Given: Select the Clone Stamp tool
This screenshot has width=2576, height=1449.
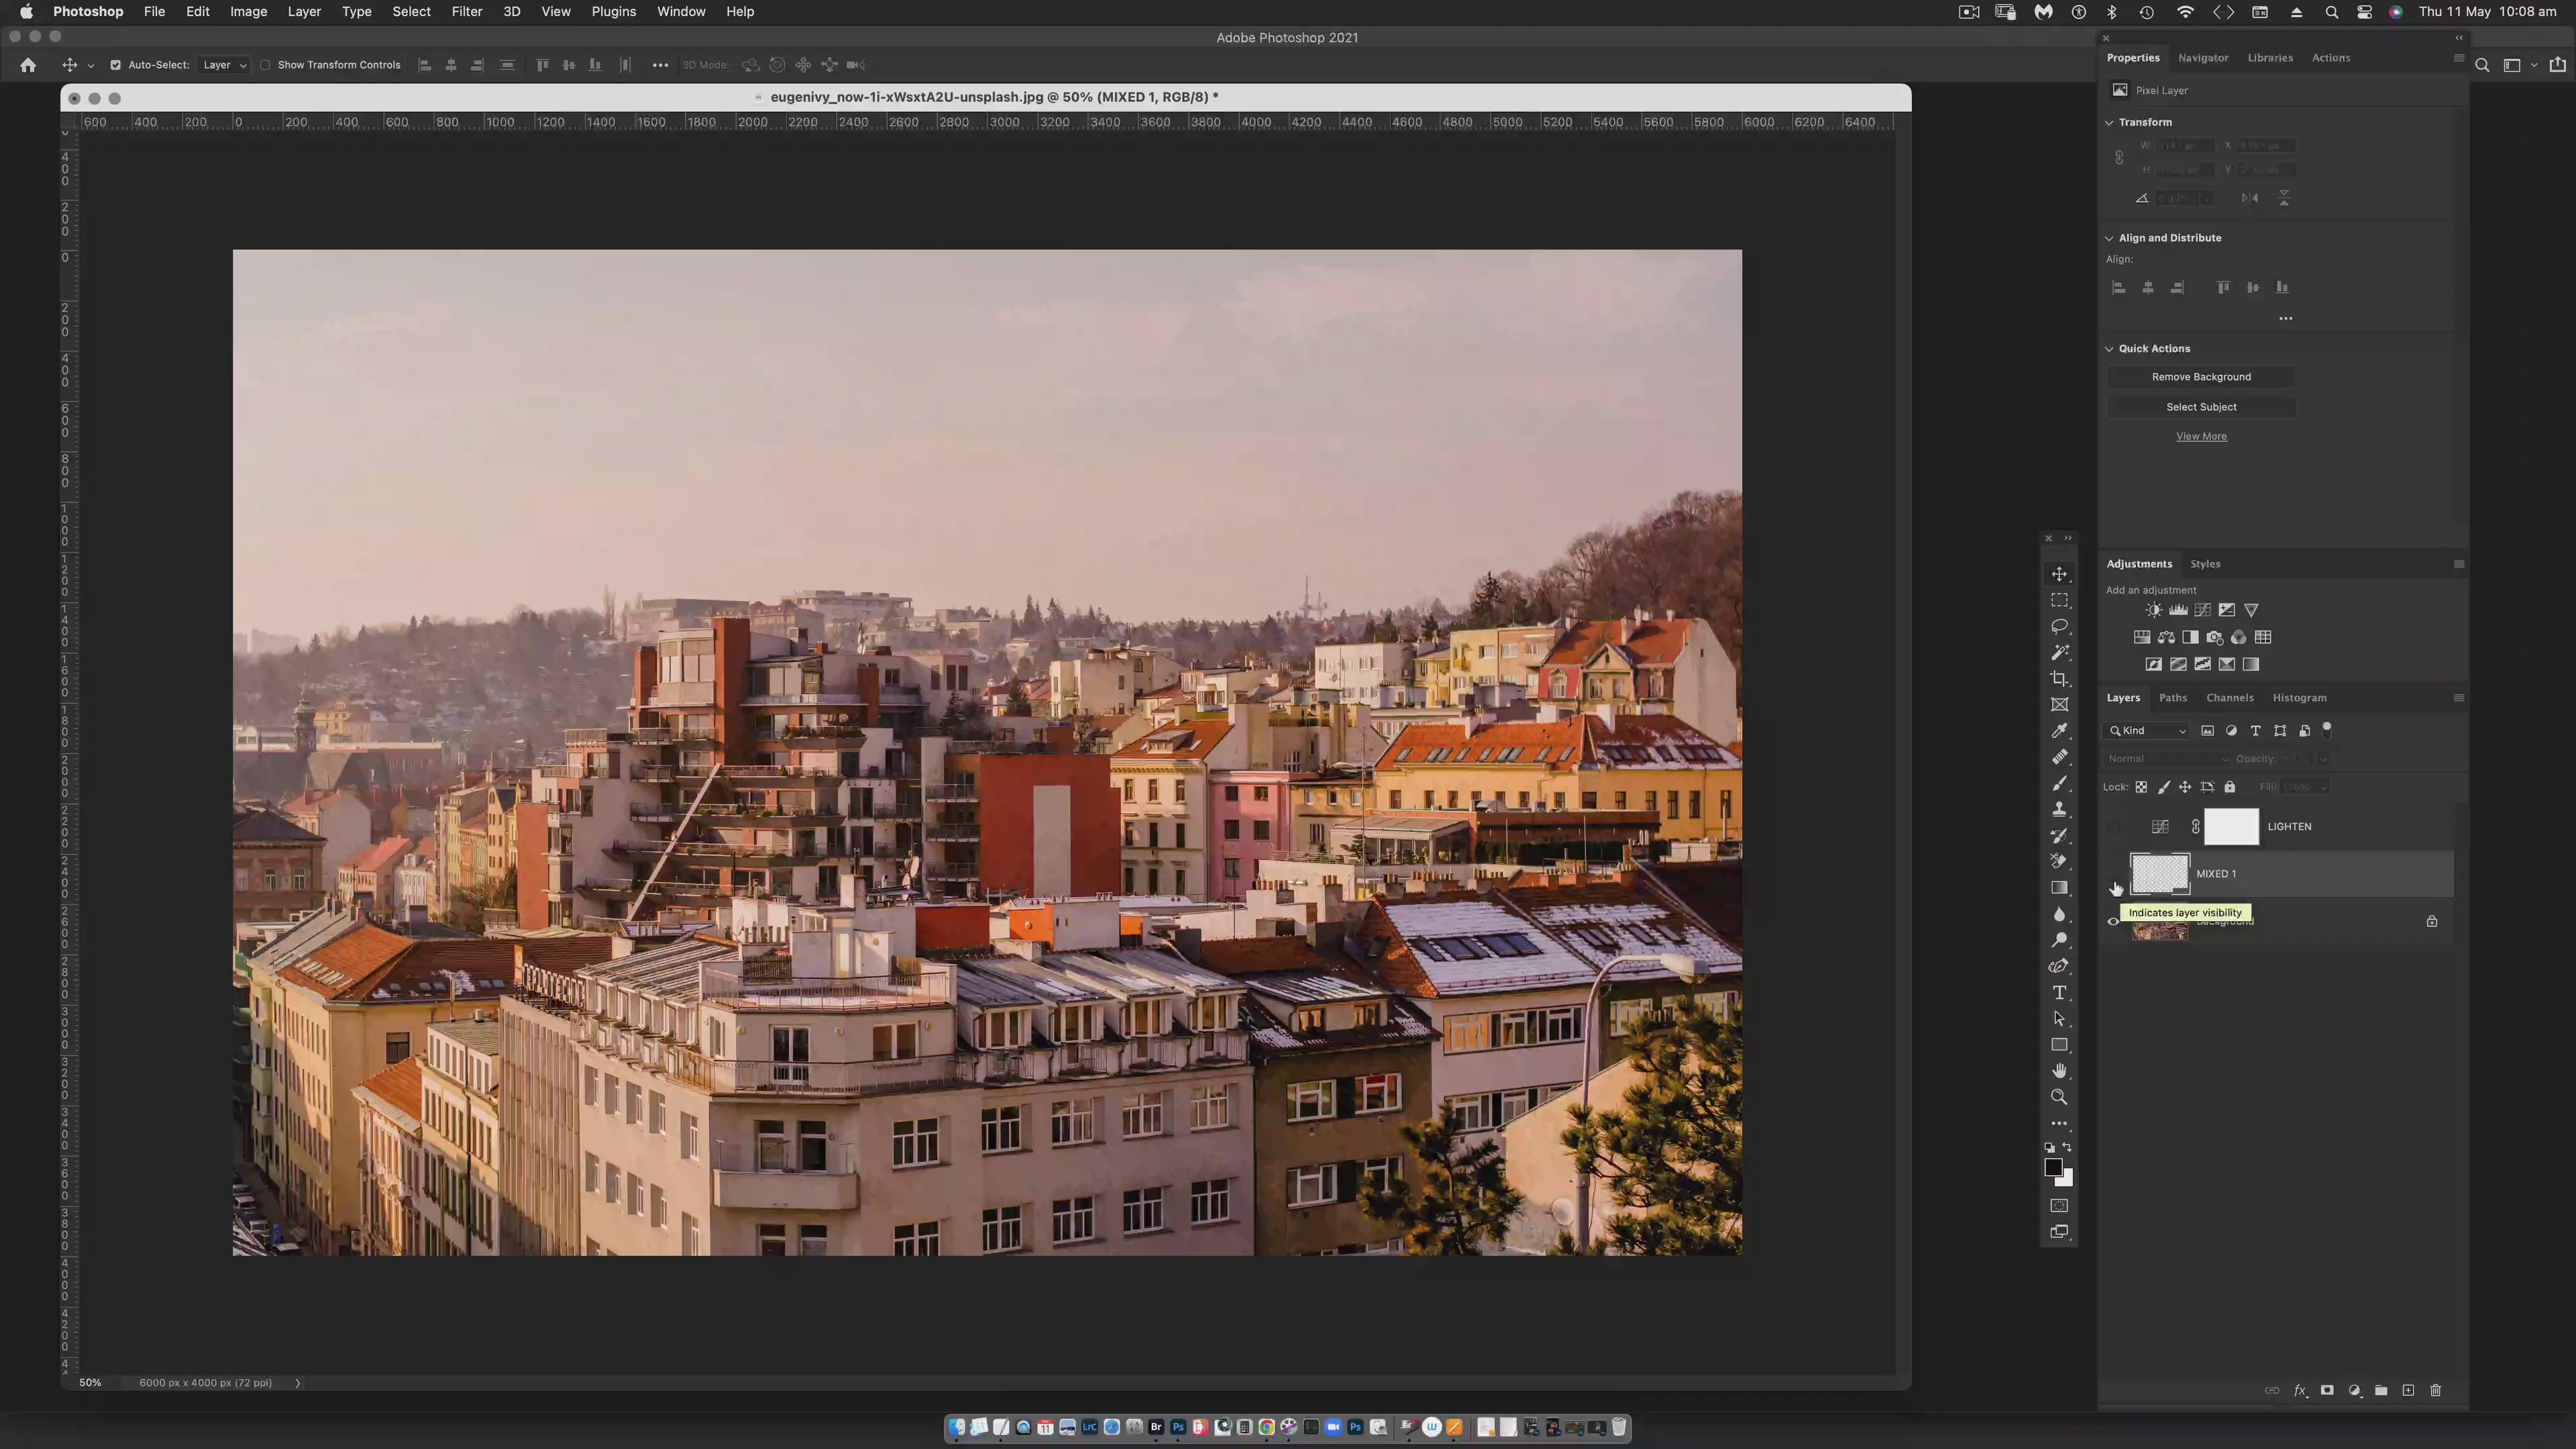Looking at the screenshot, I should (2059, 809).
